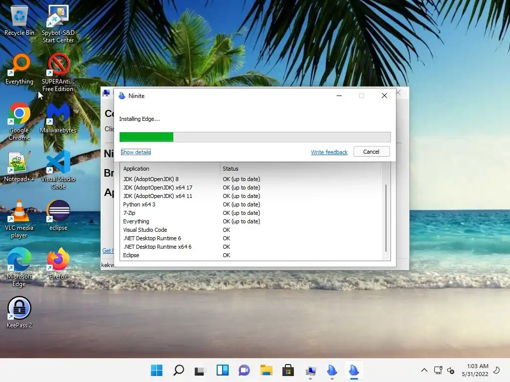Viewport: 510px width, 382px height.
Task: Select the 7-Zip row
Action: point(250,213)
